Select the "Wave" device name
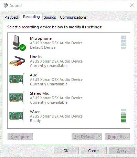The width and height of the screenshot is (137, 158). click(35, 112)
